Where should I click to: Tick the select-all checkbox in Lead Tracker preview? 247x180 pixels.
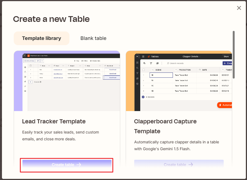(31, 66)
